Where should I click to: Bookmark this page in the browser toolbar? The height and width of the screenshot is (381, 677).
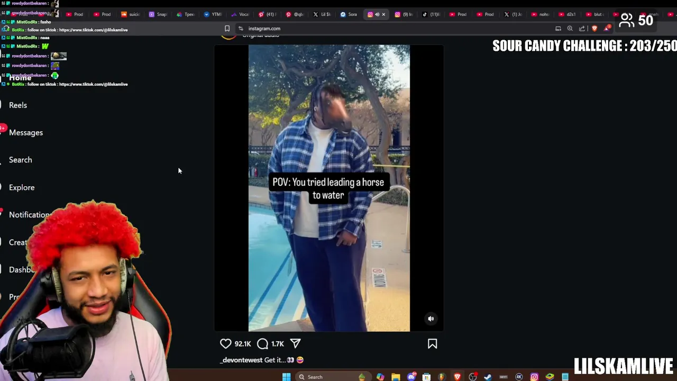227,29
